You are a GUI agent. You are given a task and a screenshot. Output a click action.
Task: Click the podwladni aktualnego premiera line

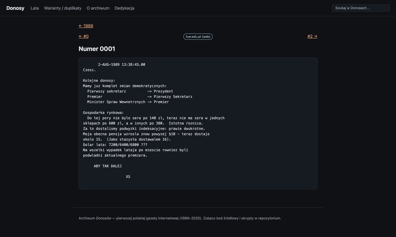click(x=115, y=155)
